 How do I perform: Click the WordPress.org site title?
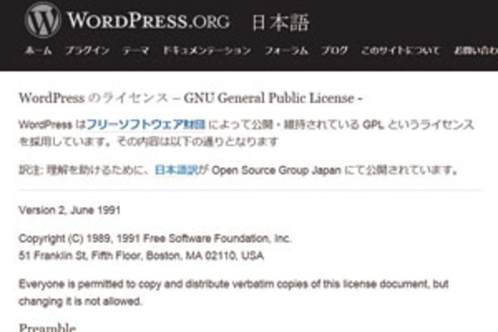tap(149, 21)
